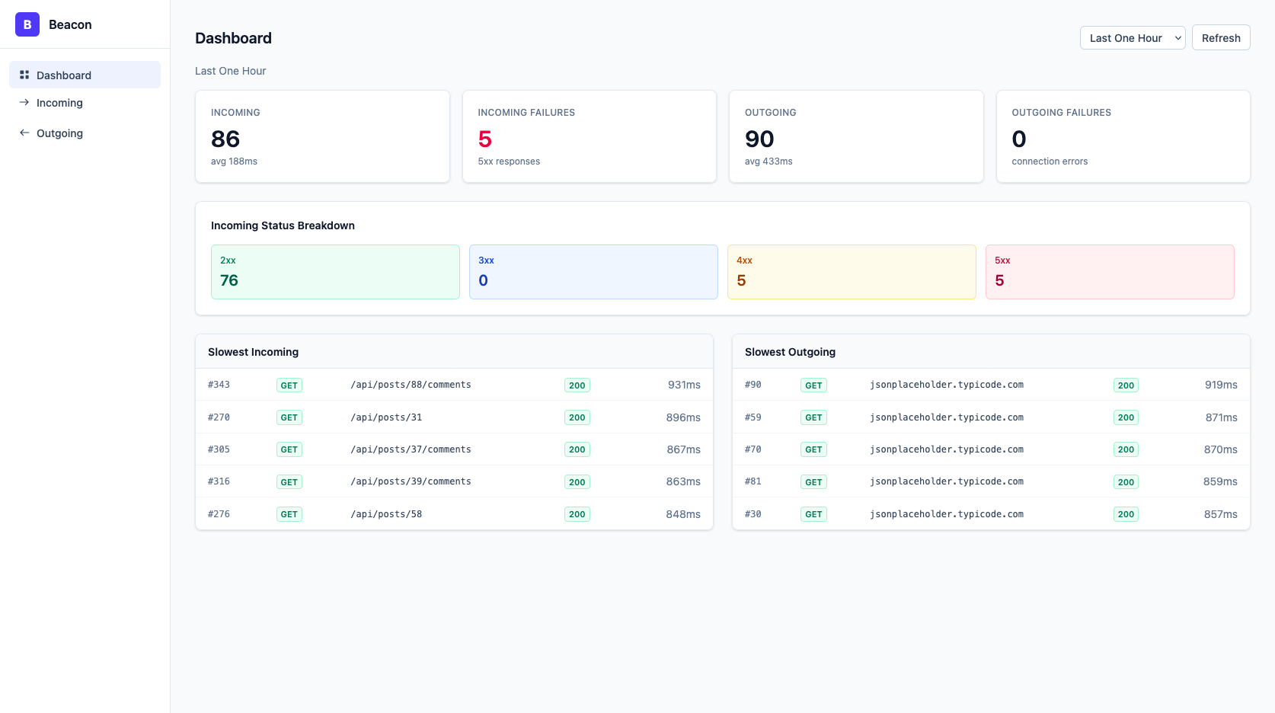Image resolution: width=1275 pixels, height=713 pixels.
Task: Open slowest outgoing request #90
Action: coord(990,385)
